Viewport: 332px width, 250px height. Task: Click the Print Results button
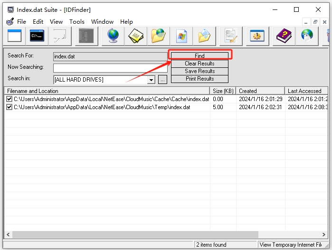pyautogui.click(x=199, y=79)
